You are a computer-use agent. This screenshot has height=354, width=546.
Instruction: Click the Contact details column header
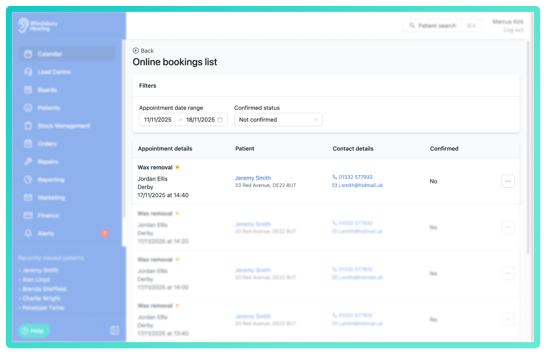353,149
